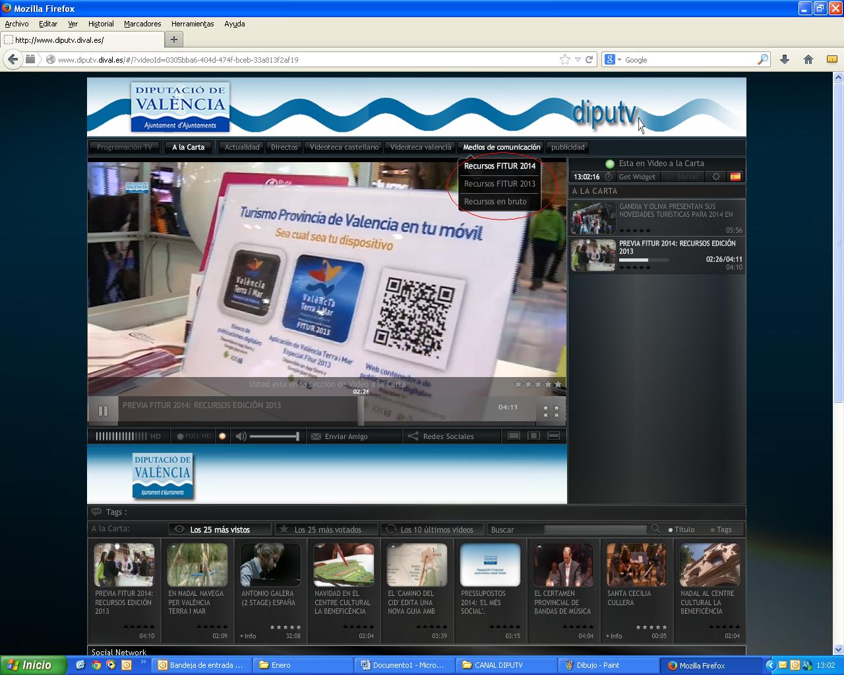
Task: Click the magnifier icon in Buscar field
Action: [x=655, y=529]
